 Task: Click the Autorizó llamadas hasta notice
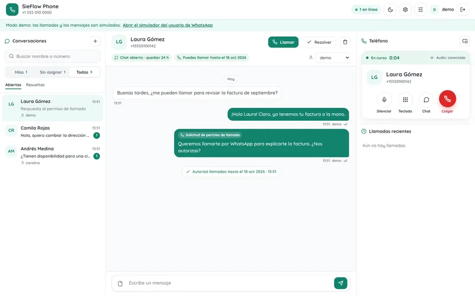click(231, 172)
